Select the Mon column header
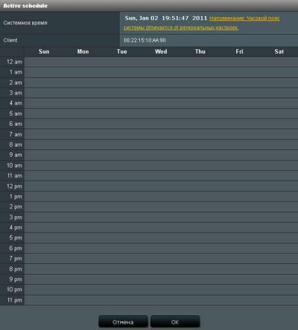This screenshot has height=330, width=298. pos(83,52)
